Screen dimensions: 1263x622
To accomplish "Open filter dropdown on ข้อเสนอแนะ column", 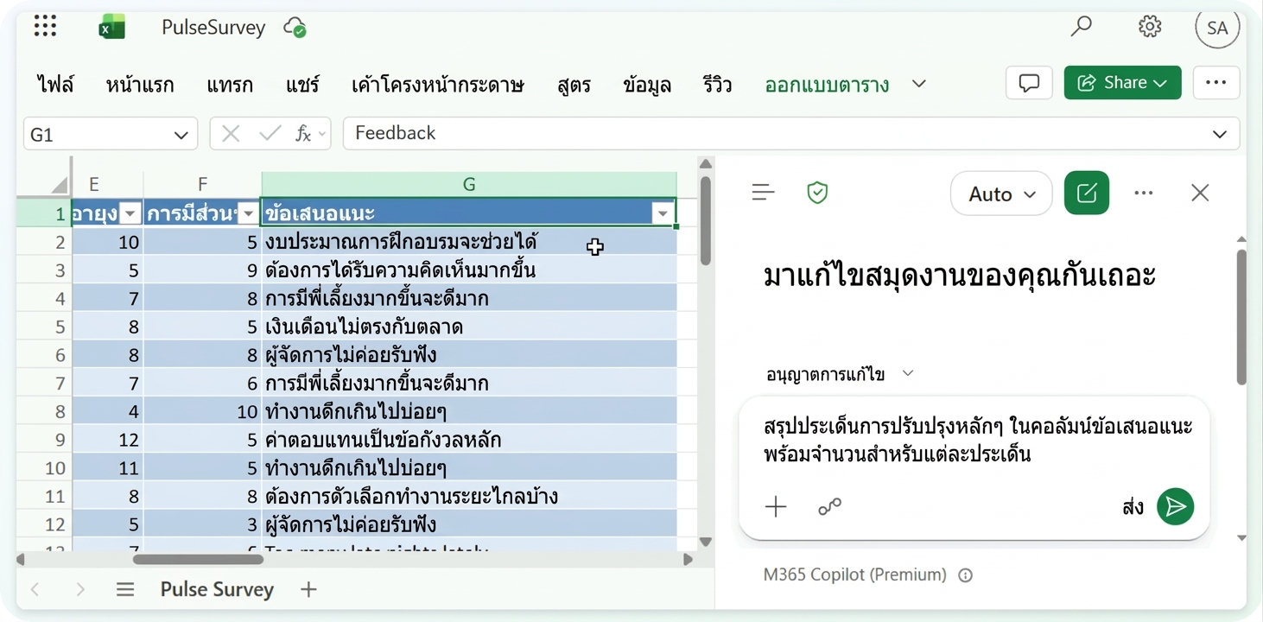I will point(663,213).
